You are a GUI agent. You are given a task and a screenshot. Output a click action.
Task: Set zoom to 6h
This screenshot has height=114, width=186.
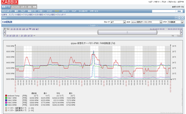tap(20, 29)
